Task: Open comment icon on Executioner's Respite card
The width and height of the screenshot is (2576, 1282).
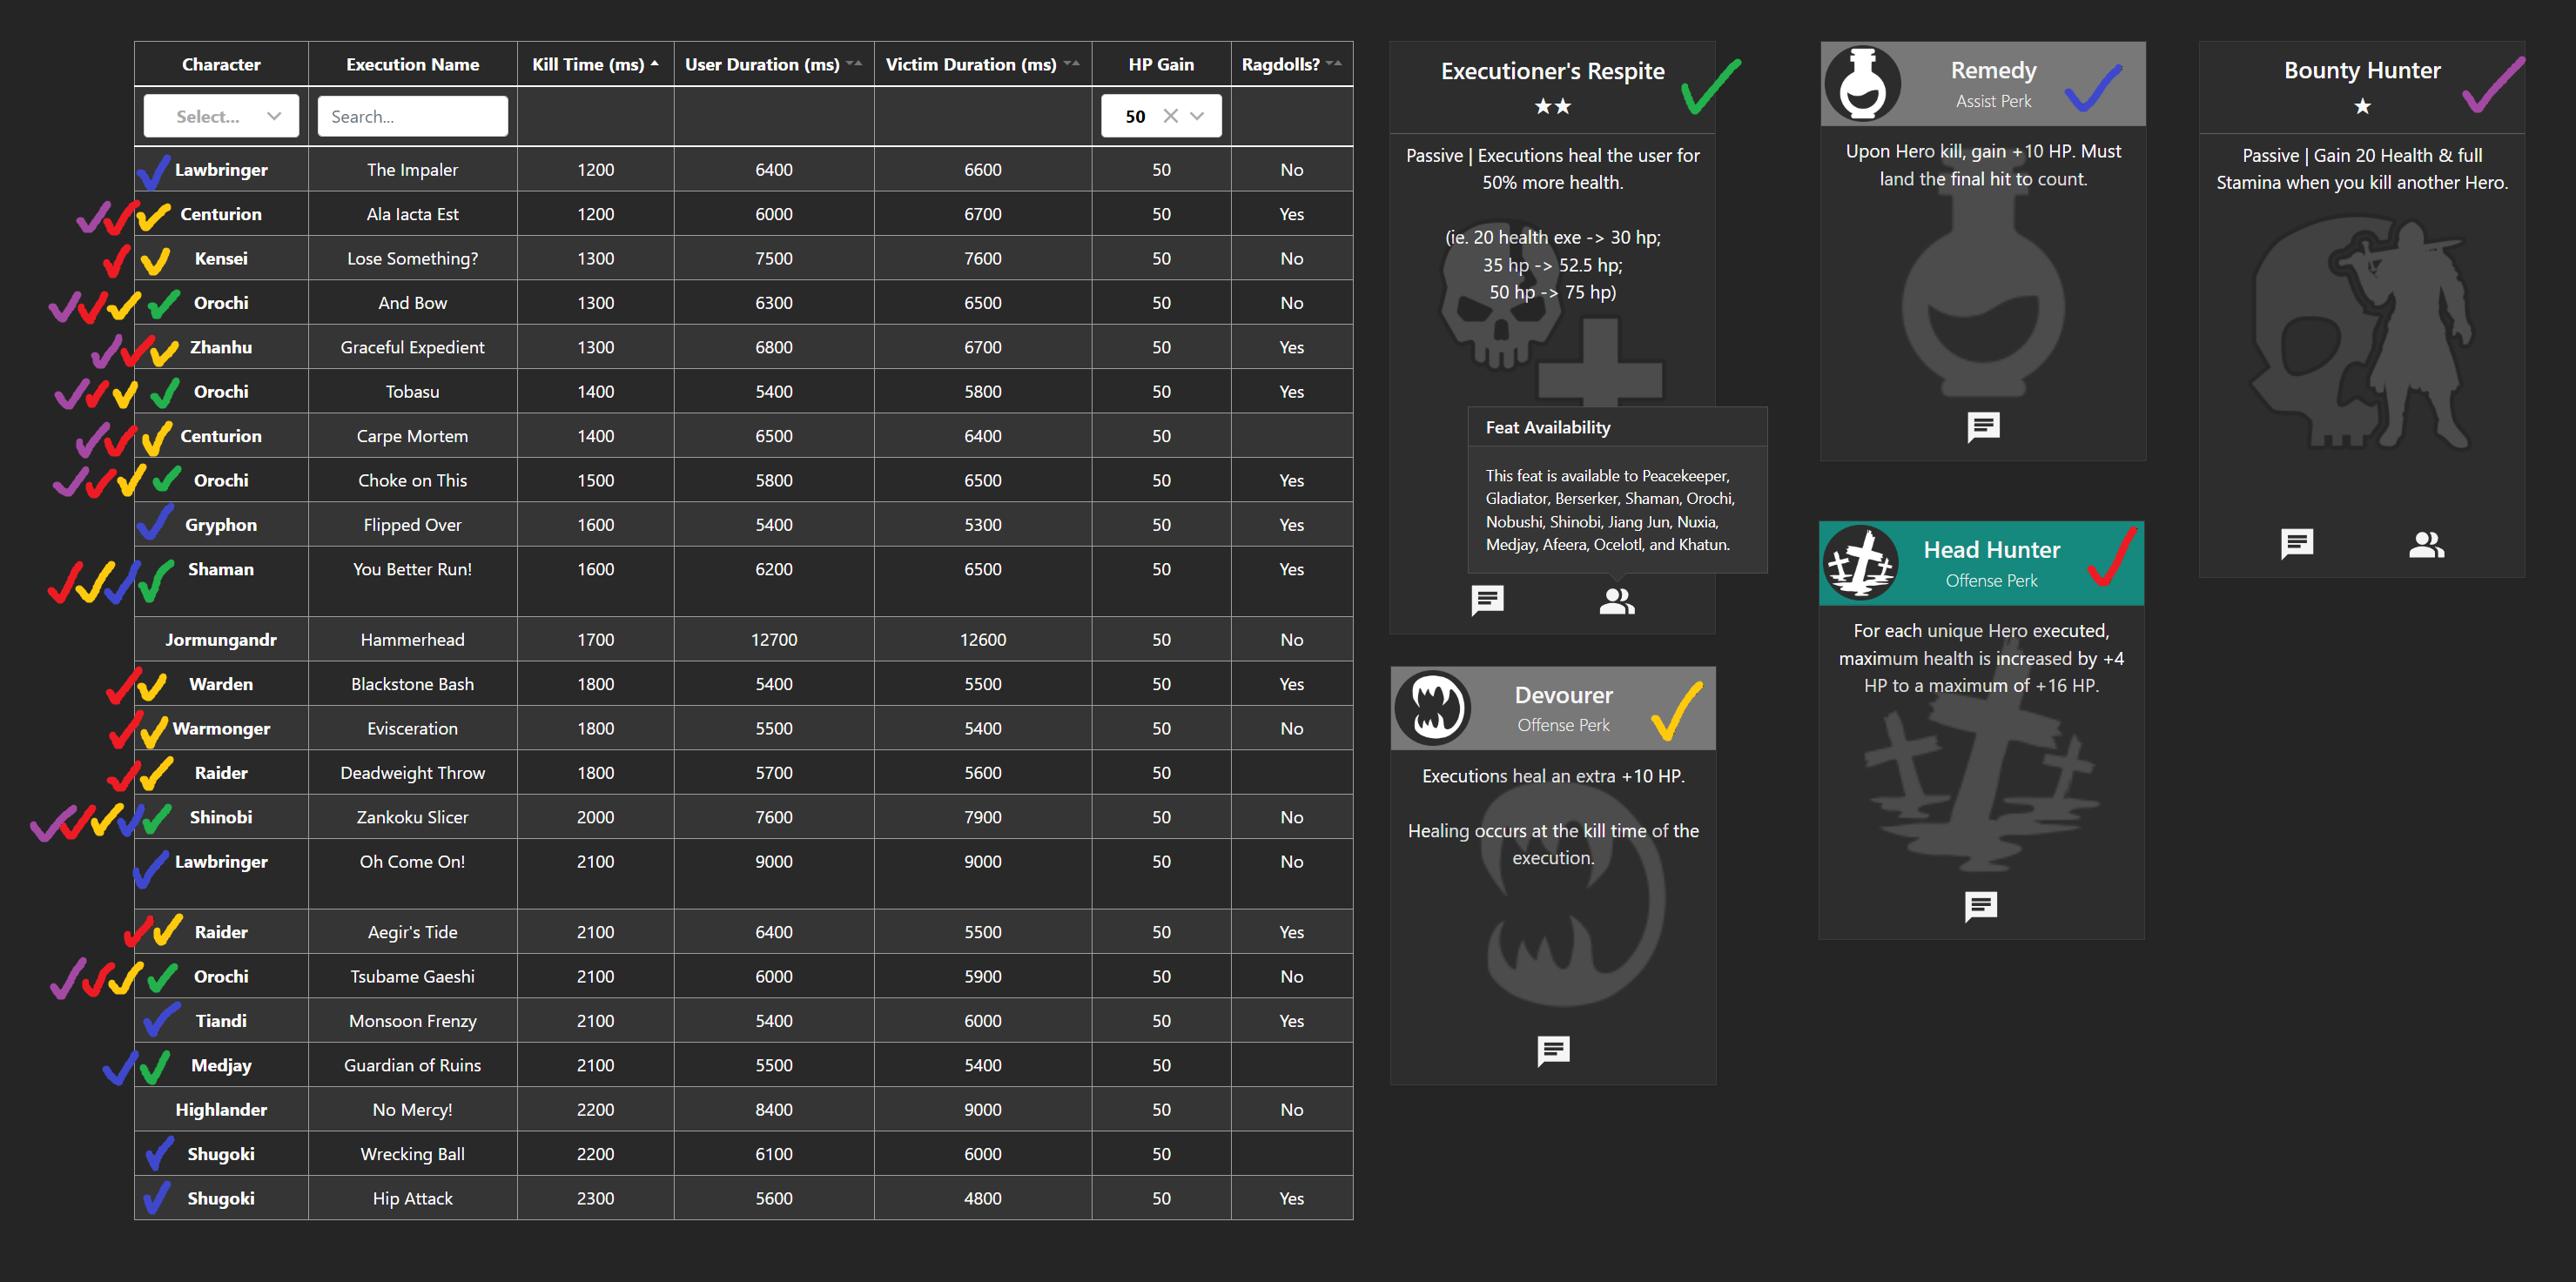Action: (1487, 600)
